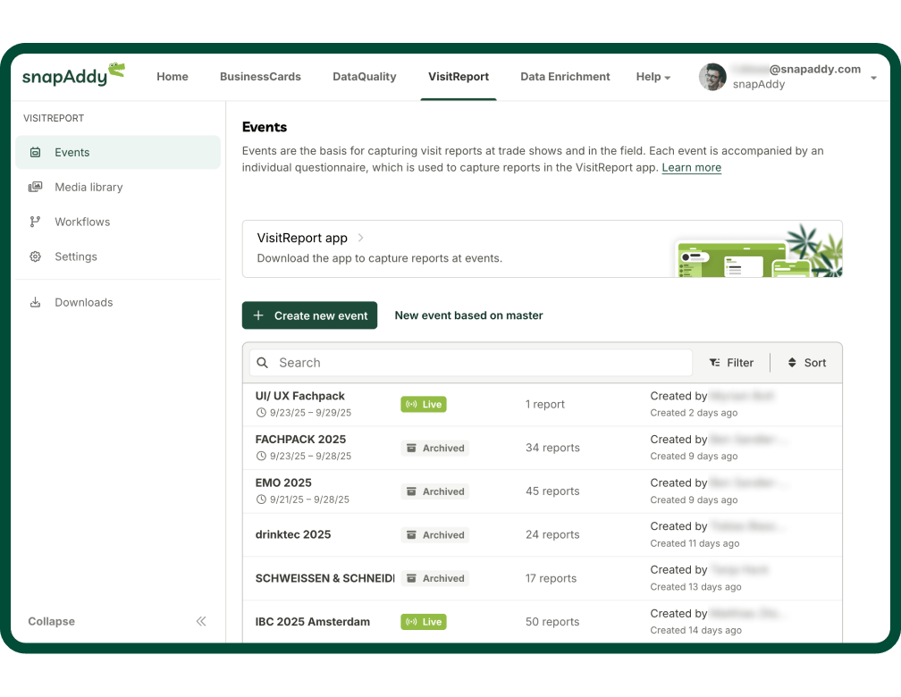Viewport: 901px width, 697px height.
Task: Collapse sidebar with double chevron icon
Action: pyautogui.click(x=201, y=622)
